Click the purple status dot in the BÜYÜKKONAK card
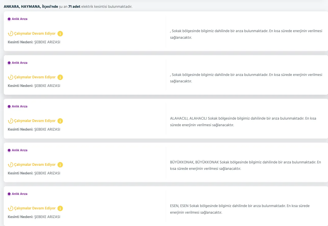Screen dimensions: 328x226 tap(9, 150)
